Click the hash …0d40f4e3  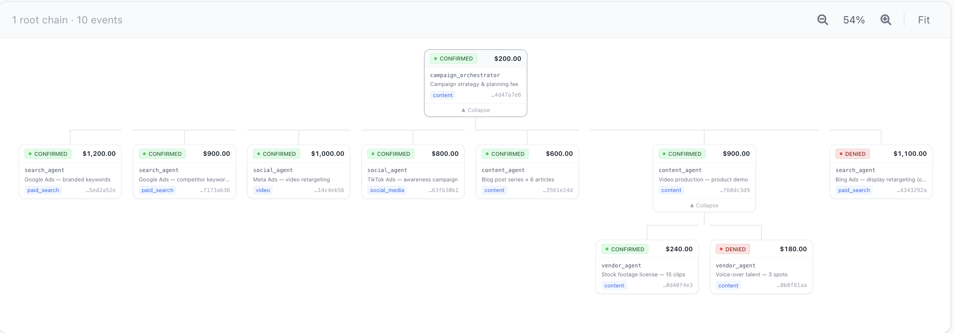point(678,285)
